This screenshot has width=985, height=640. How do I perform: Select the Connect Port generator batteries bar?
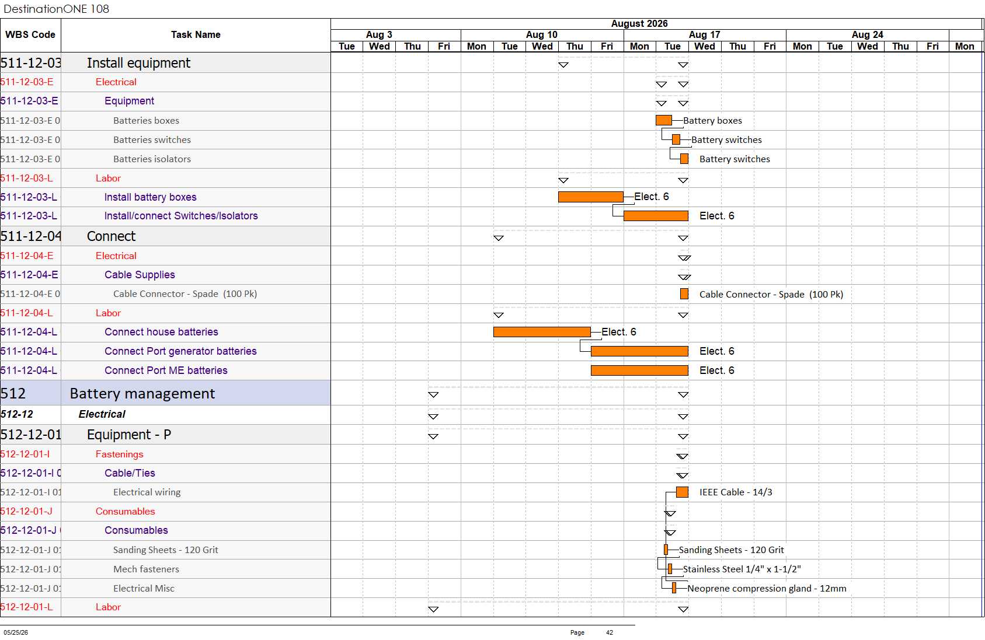click(639, 351)
